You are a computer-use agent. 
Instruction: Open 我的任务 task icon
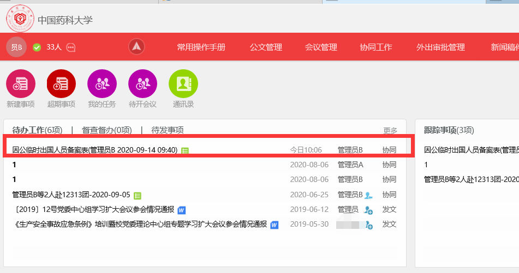(x=102, y=84)
